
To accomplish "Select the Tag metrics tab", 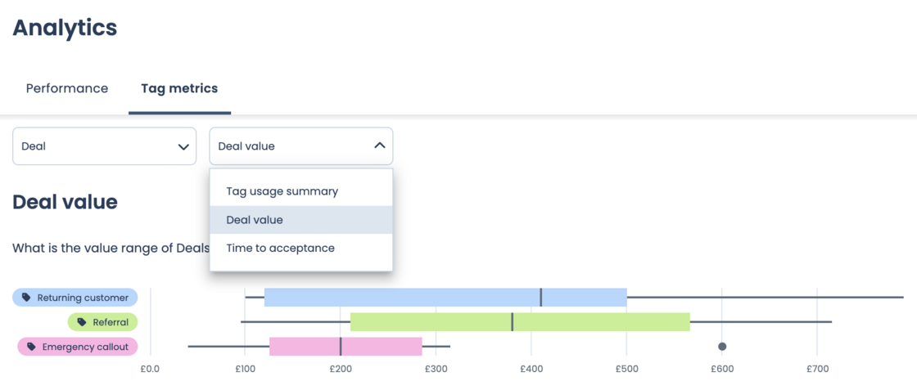I will coord(179,88).
